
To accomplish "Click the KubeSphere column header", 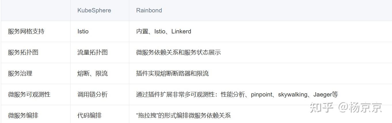I will (94, 10).
